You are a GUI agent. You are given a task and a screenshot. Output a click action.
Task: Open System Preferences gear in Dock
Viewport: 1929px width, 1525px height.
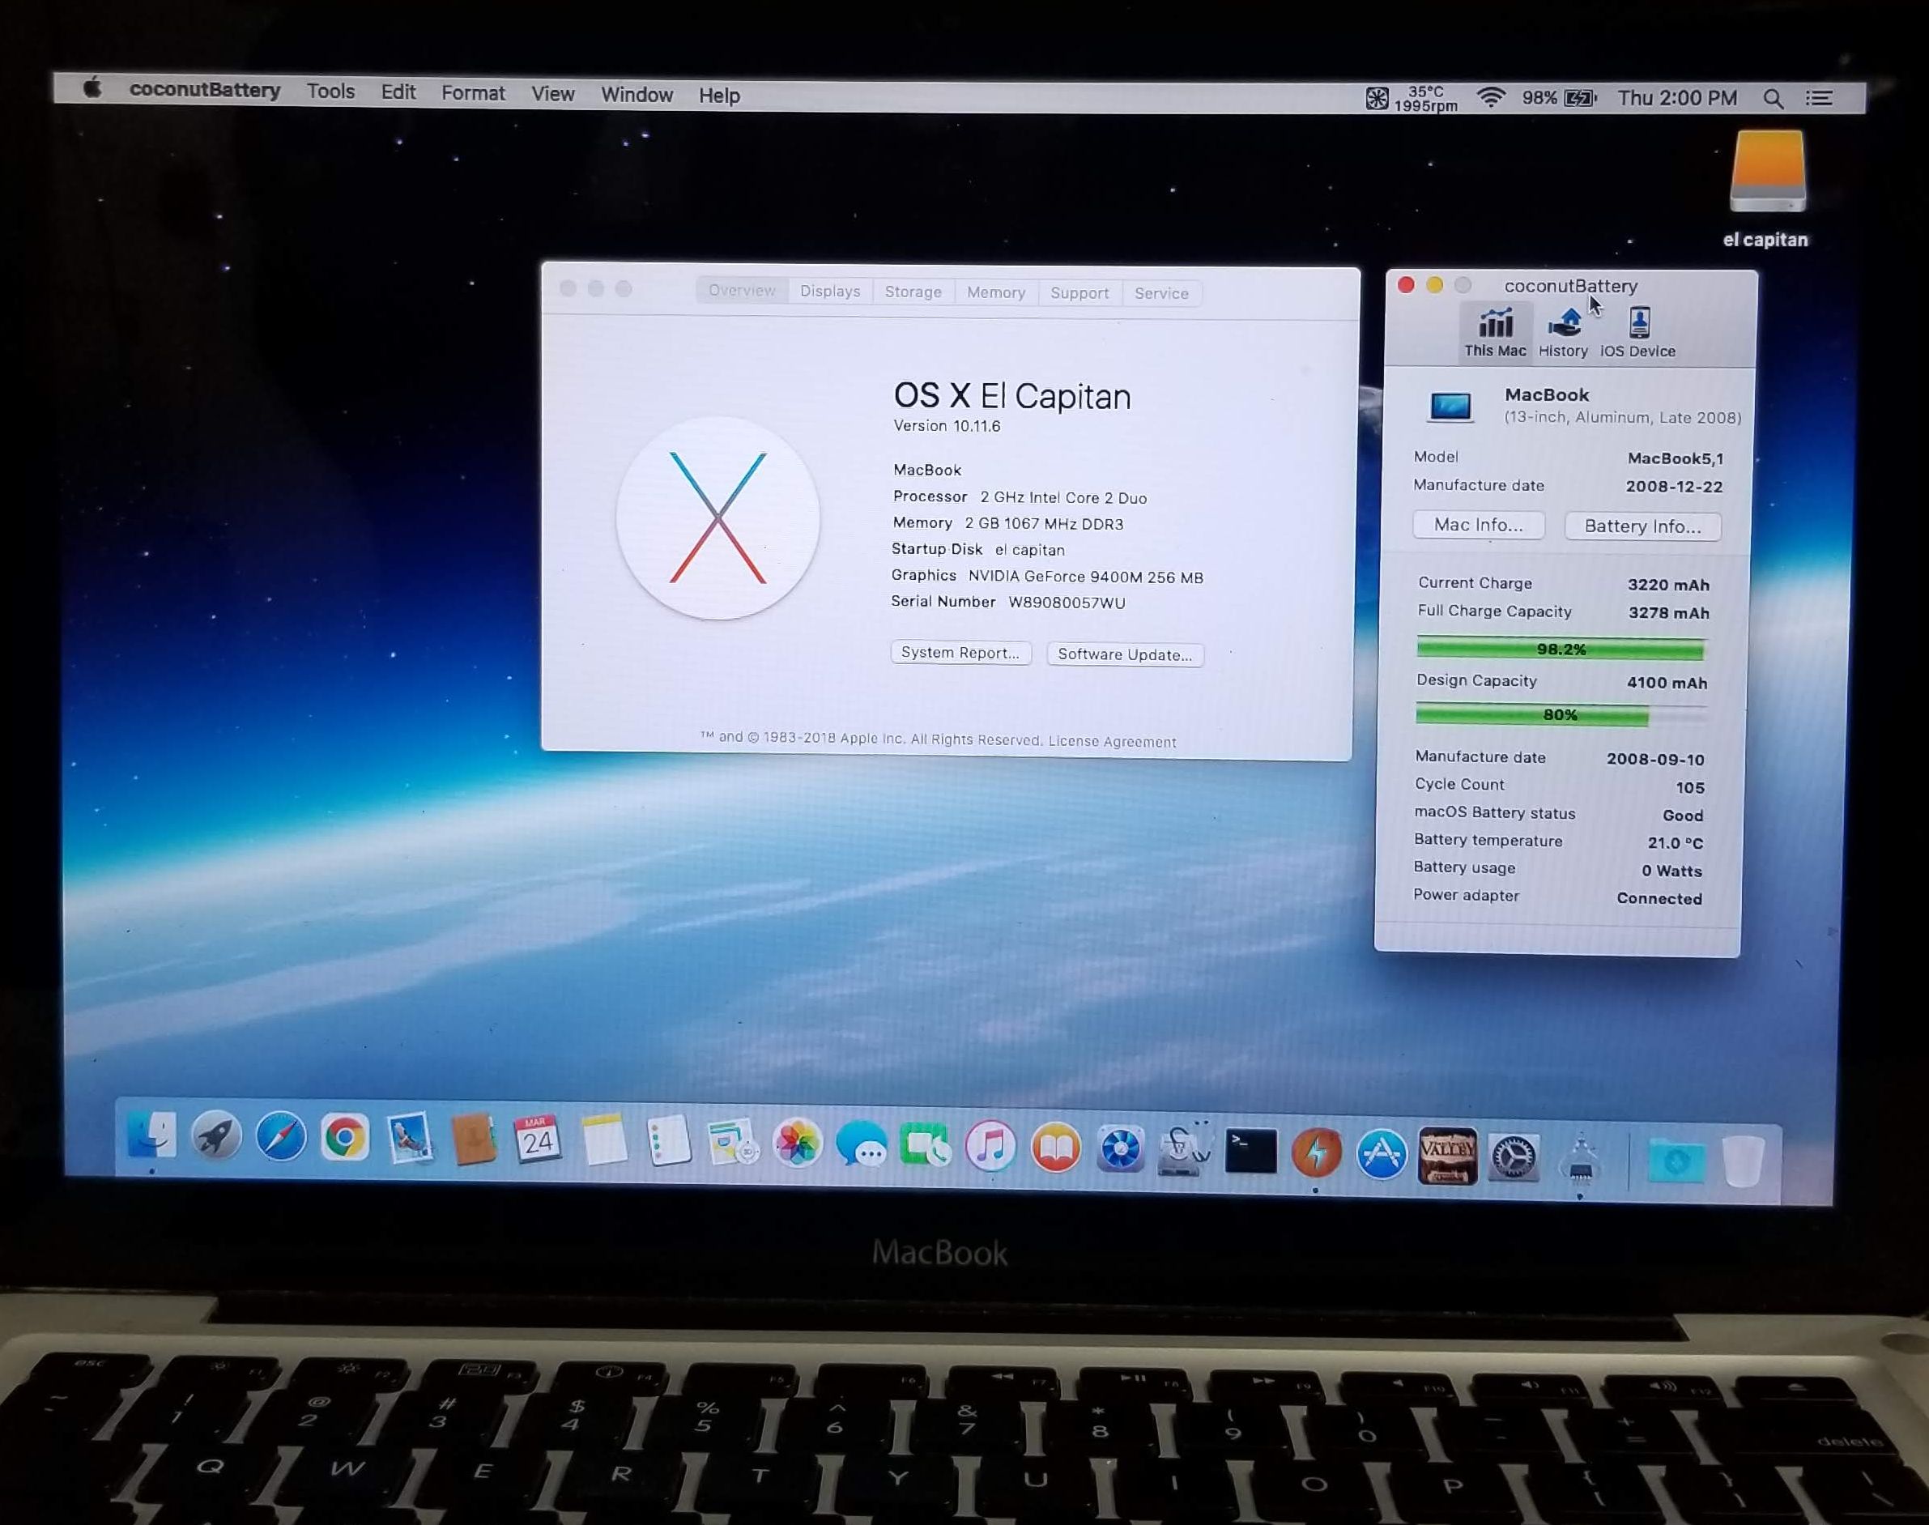point(1514,1157)
